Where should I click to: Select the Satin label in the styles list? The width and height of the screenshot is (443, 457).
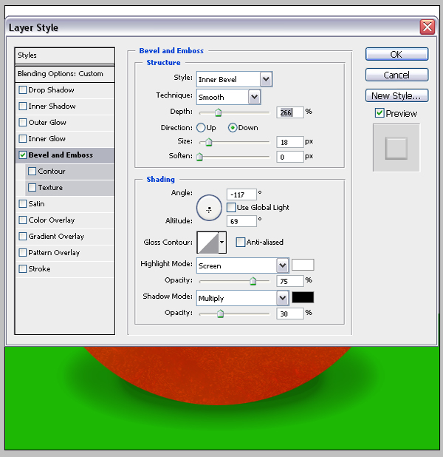pos(36,203)
